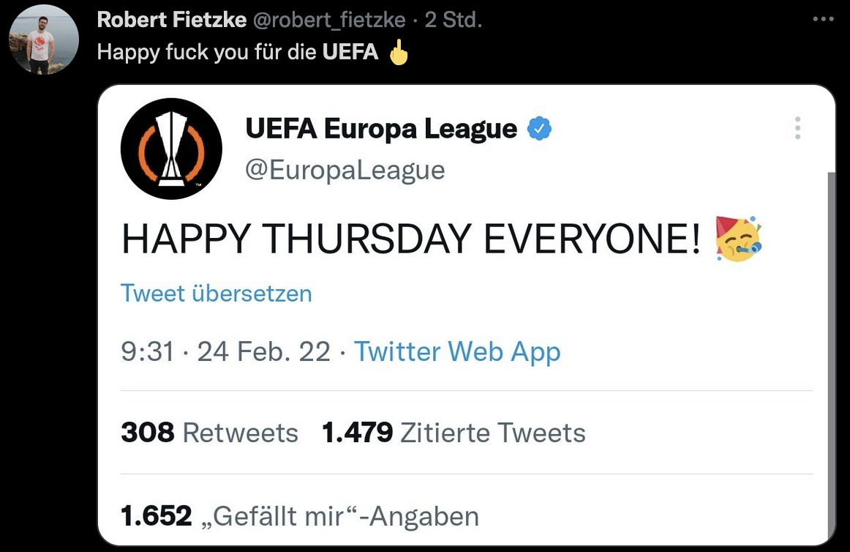
Task: Show the 1.479 Zitierte Tweets
Action: (454, 433)
